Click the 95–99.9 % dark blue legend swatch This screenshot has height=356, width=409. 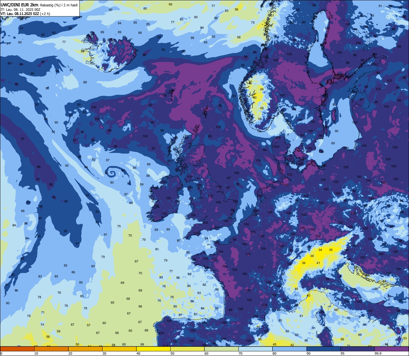(357, 349)
